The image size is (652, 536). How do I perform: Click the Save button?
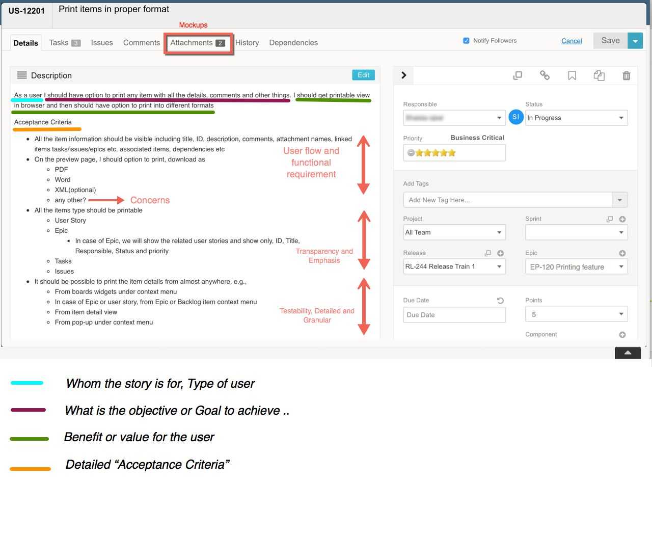coord(610,41)
